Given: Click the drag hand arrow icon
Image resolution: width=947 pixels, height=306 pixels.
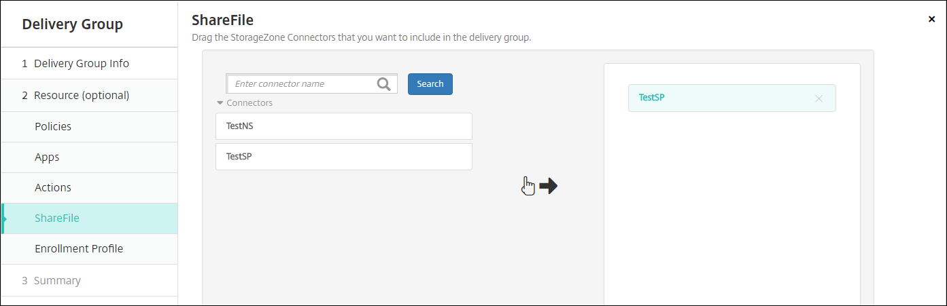Looking at the screenshot, I should [x=539, y=186].
